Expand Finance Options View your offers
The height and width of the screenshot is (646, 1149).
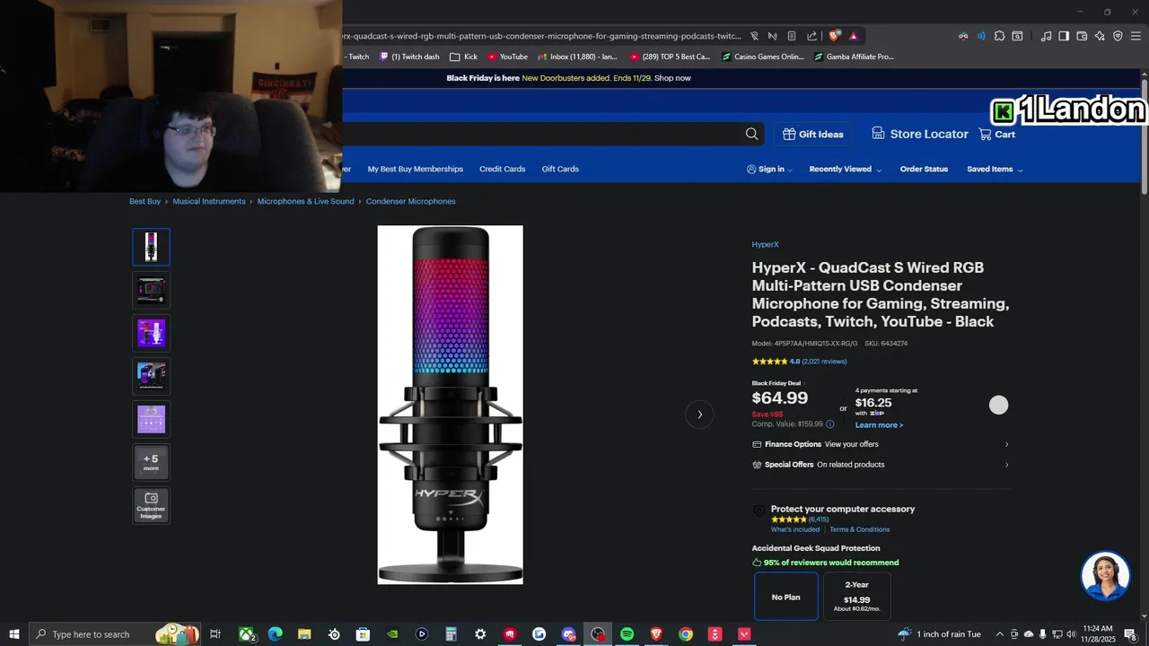[x=881, y=444]
